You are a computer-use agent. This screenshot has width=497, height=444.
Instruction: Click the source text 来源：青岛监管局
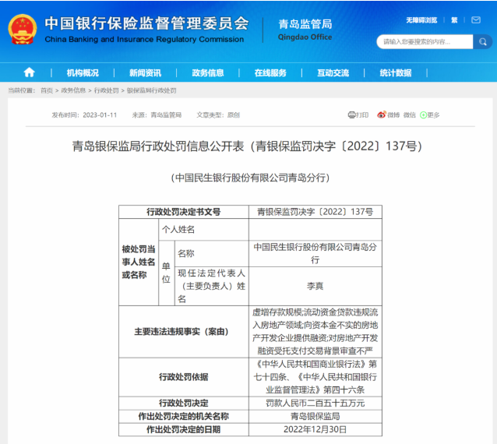pyautogui.click(x=157, y=115)
